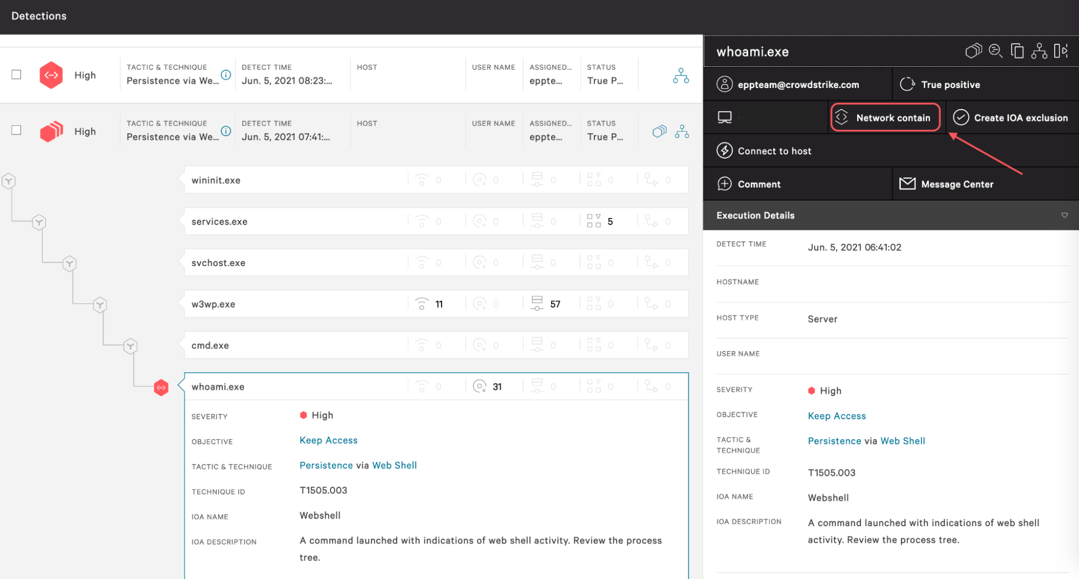Open Web Shell link in process tree details

[x=395, y=465]
